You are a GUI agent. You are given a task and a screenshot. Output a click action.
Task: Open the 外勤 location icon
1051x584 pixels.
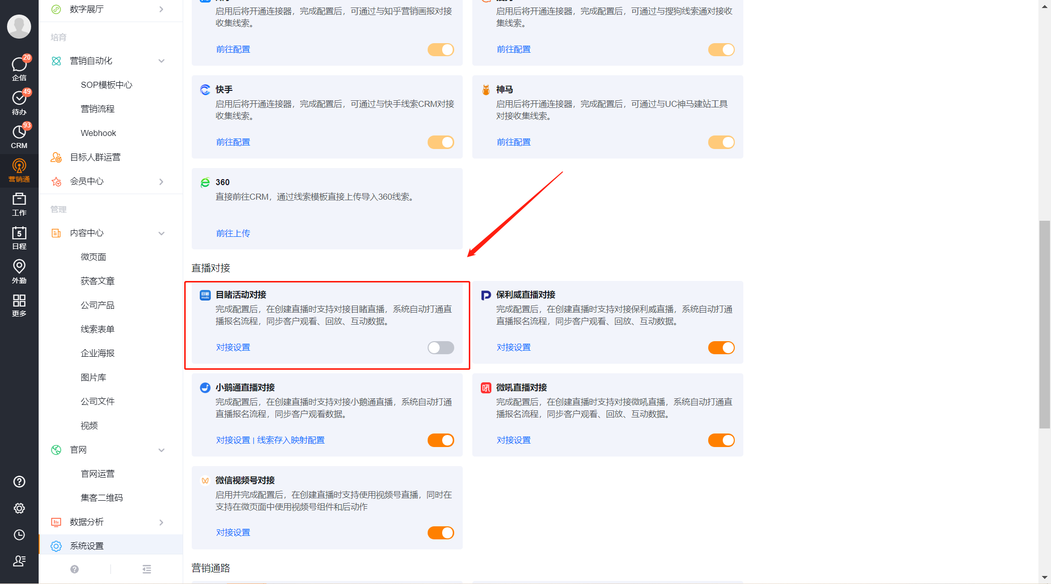[19, 271]
